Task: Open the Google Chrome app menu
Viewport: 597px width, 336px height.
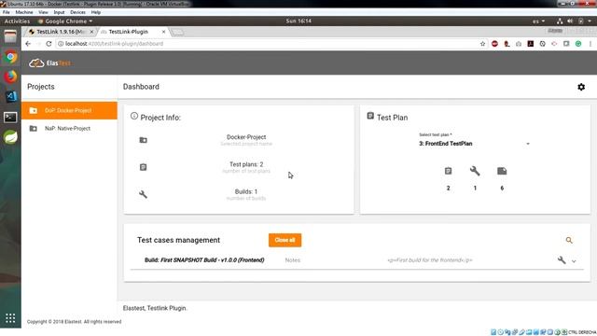Action: click(x=65, y=21)
